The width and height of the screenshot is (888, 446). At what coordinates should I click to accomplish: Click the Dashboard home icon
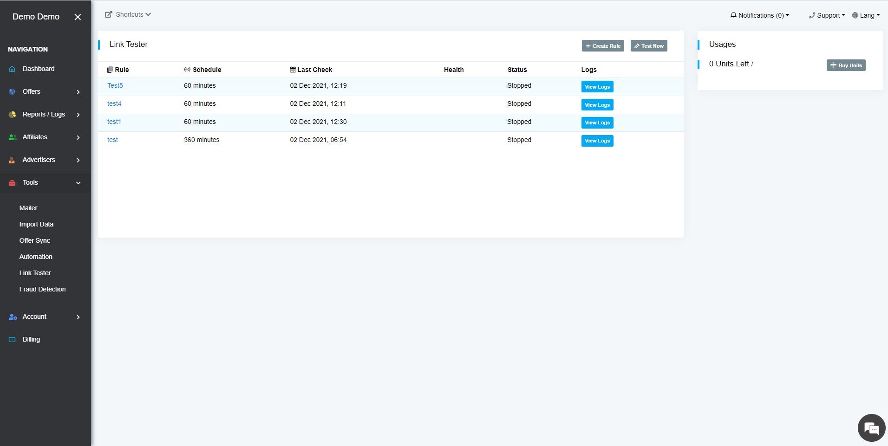click(x=12, y=69)
